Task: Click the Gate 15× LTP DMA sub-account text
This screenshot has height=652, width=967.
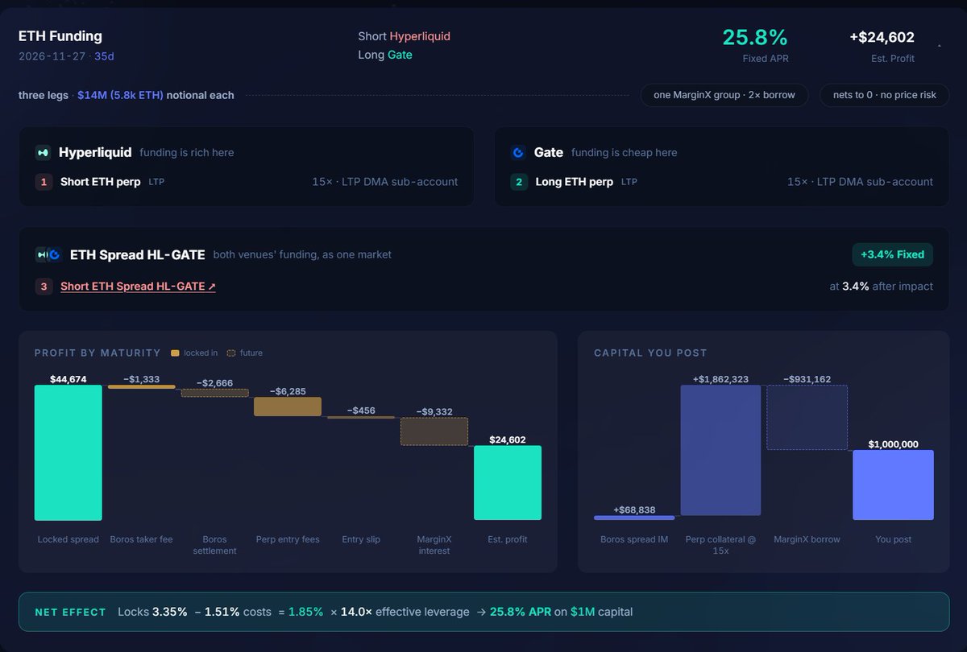Action: [860, 182]
